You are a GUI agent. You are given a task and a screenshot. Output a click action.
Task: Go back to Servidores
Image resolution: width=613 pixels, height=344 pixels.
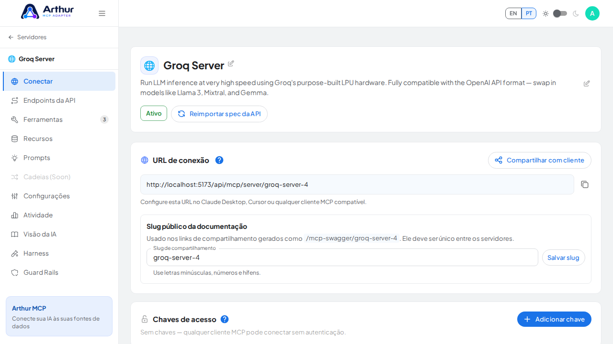tap(27, 37)
